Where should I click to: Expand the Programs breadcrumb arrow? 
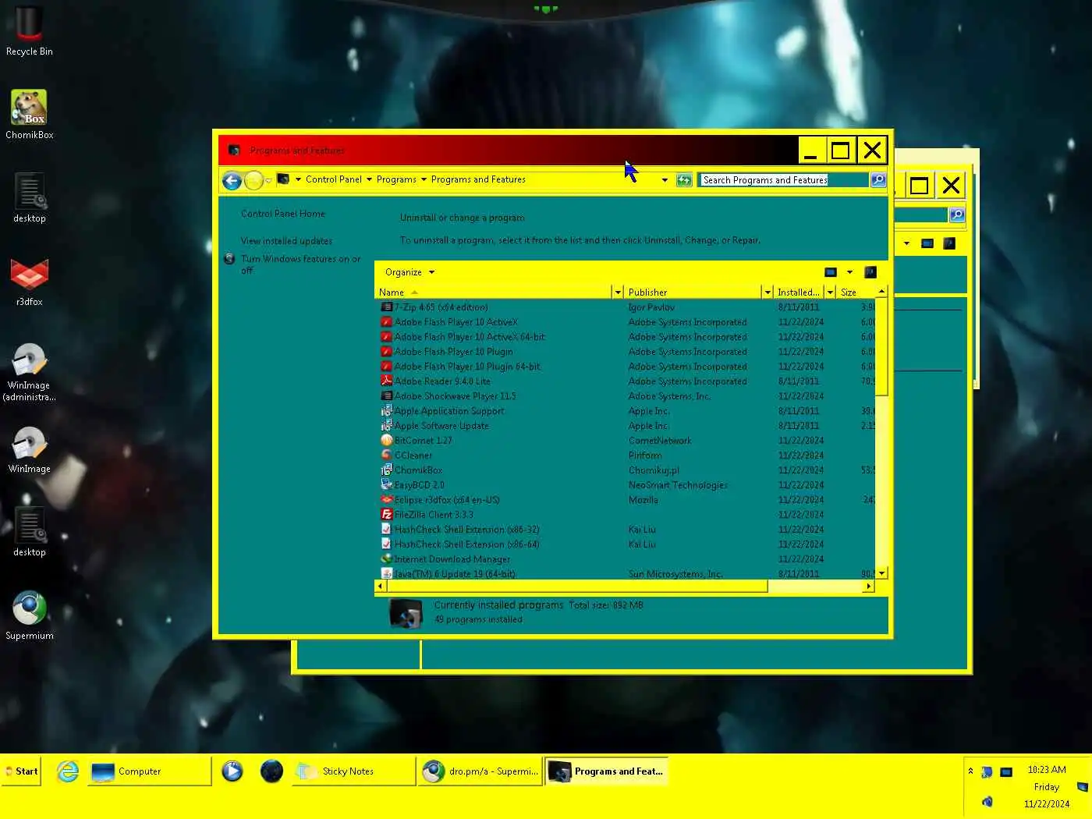424,179
